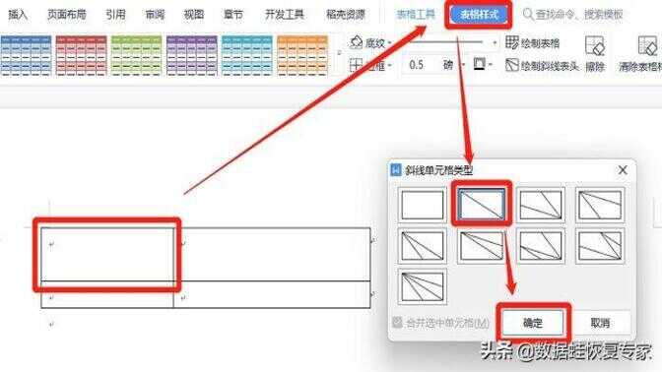The image size is (662, 372).
Task: Apply the red table style
Action: click(x=81, y=56)
